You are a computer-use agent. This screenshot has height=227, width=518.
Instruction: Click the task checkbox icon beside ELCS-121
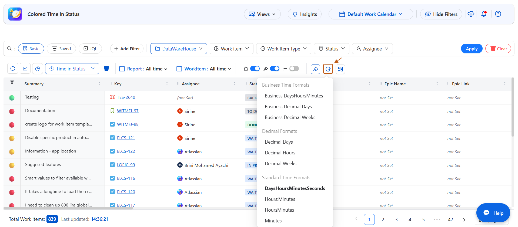(x=112, y=138)
